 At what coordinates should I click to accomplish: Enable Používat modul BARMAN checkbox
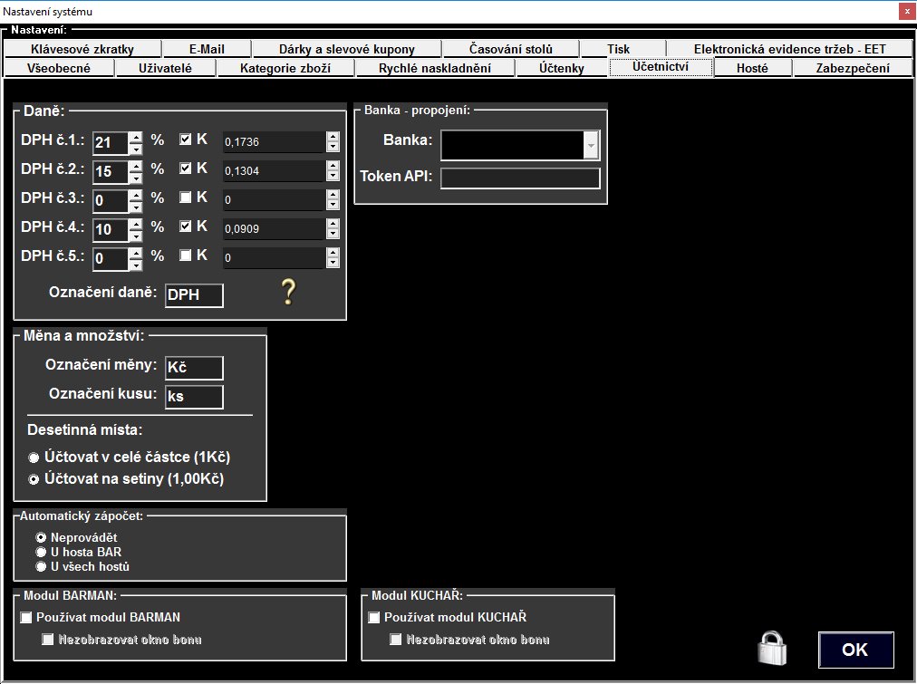coord(25,618)
